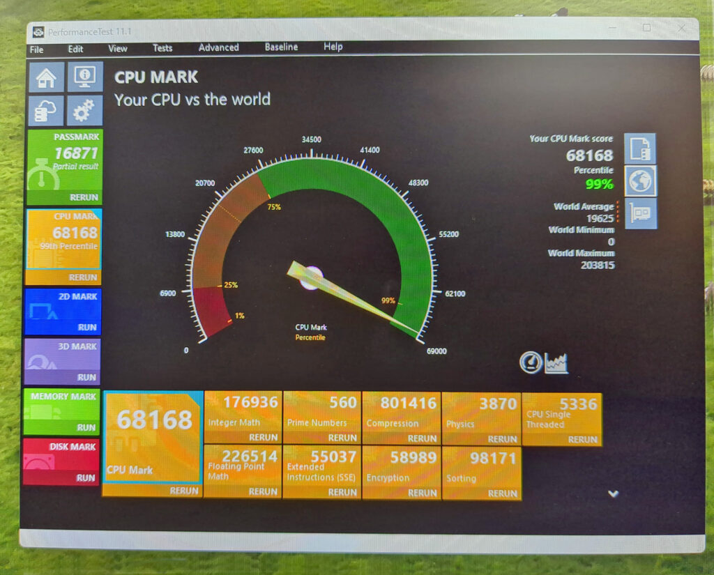Run the Memory Mark test
Screen dimensions: 714x575
point(86,427)
